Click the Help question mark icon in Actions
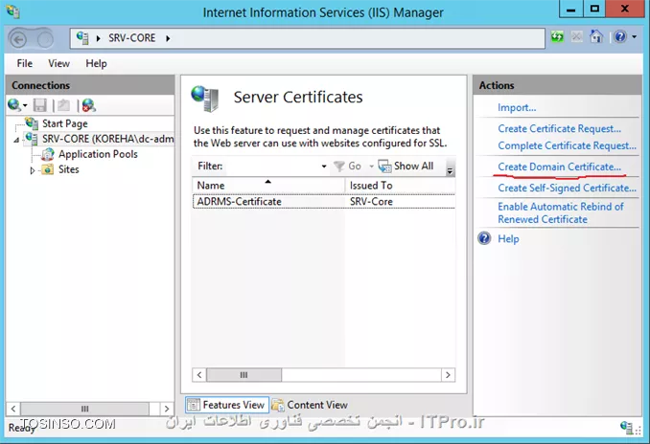Image resolution: width=650 pixels, height=444 pixels. [x=484, y=238]
